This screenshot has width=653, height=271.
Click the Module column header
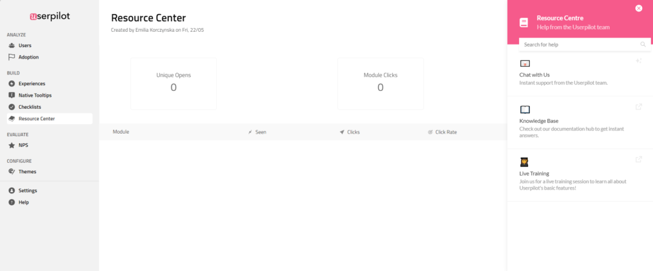121,132
